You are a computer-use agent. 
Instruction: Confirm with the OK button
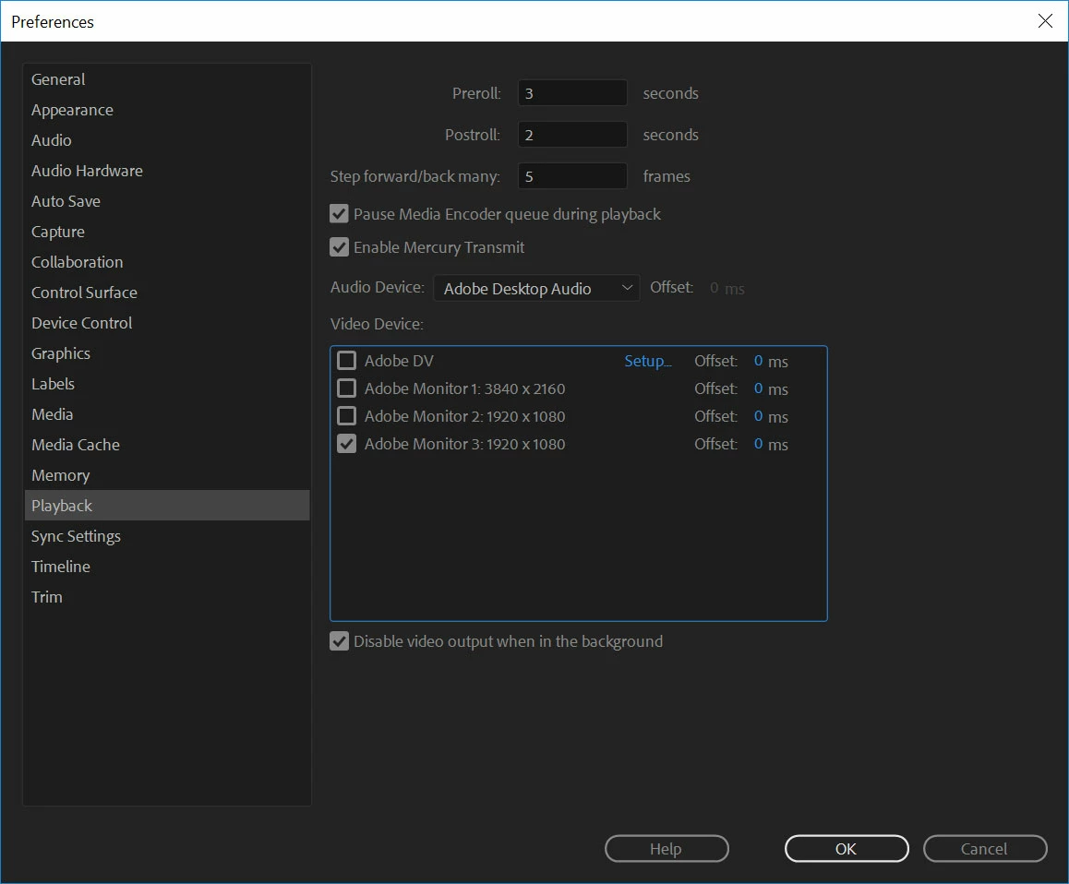[847, 849]
